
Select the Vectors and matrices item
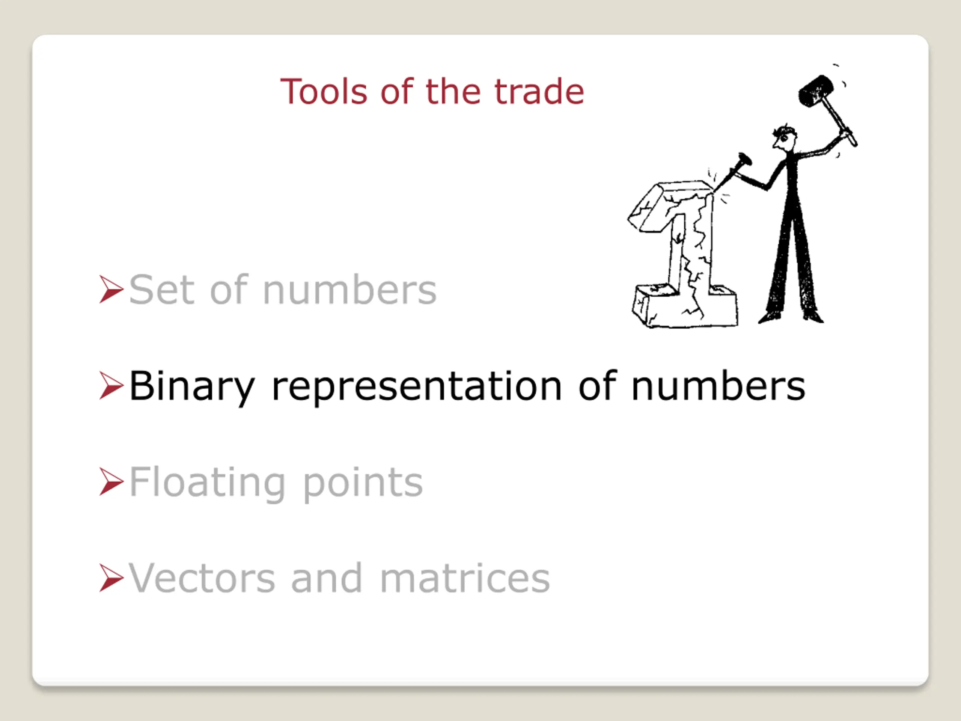340,578
